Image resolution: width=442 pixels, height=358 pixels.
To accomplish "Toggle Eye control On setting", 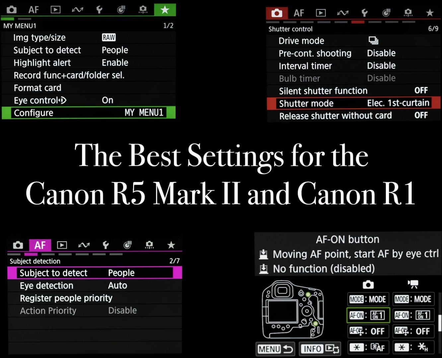I will pyautogui.click(x=108, y=100).
